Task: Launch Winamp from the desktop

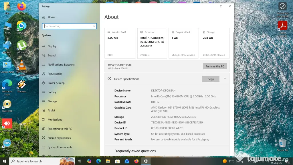Action: 21,86
